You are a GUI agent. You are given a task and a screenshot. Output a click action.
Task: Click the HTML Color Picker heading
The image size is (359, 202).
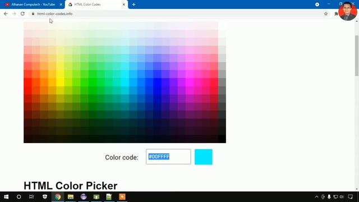pyautogui.click(x=71, y=186)
